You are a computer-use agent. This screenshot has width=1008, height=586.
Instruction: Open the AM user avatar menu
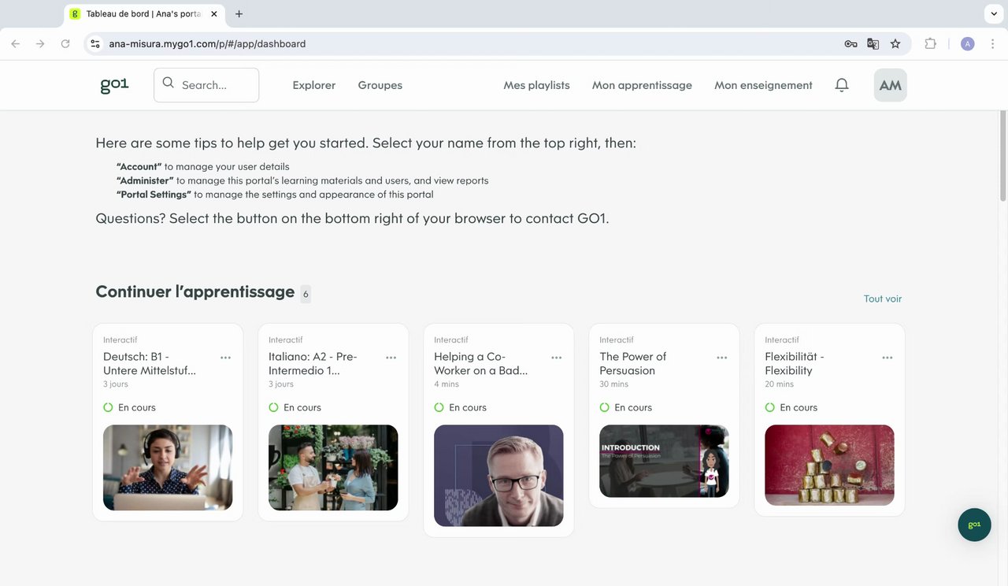891,85
